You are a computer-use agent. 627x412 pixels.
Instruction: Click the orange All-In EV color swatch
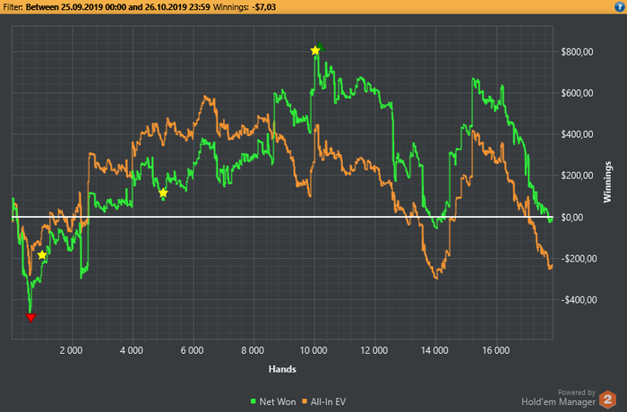coord(305,401)
